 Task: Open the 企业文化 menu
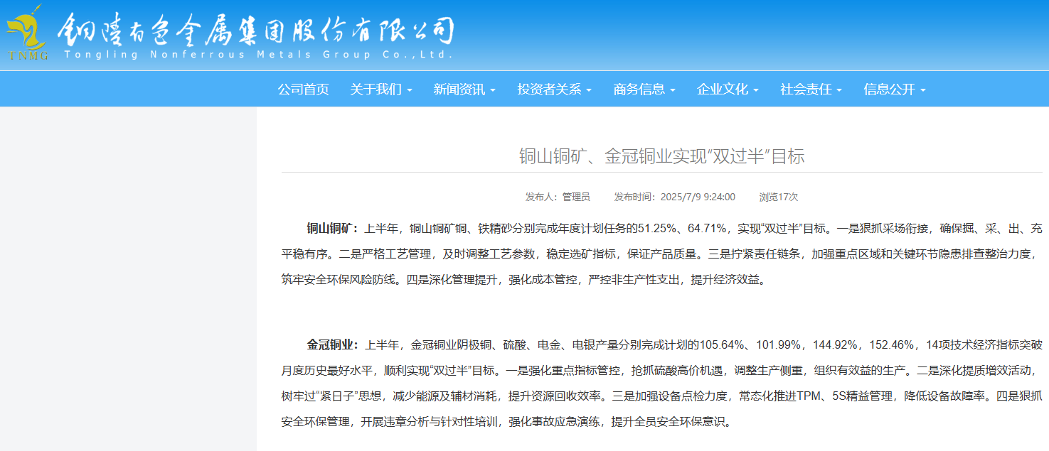pos(728,89)
